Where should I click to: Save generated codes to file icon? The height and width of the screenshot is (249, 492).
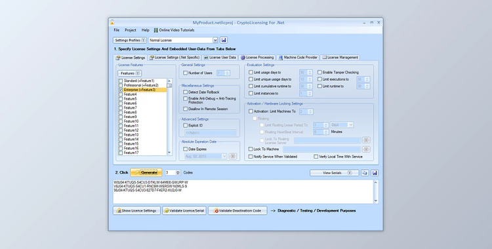pyautogui.click(x=375, y=173)
